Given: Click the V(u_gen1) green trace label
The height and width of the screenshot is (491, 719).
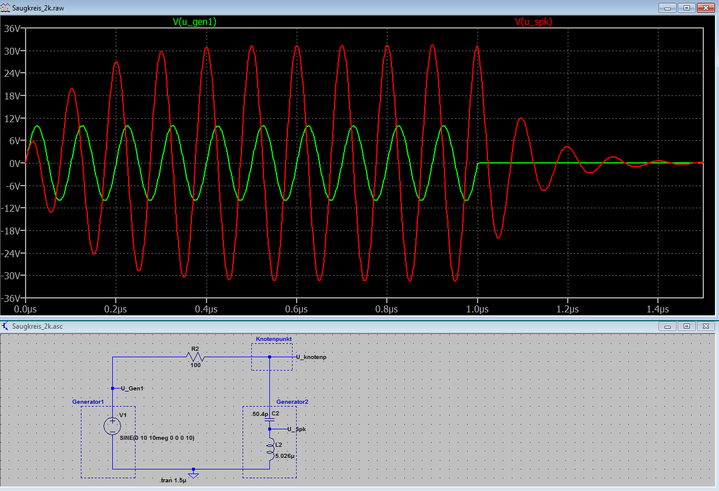Looking at the screenshot, I should 195,22.
